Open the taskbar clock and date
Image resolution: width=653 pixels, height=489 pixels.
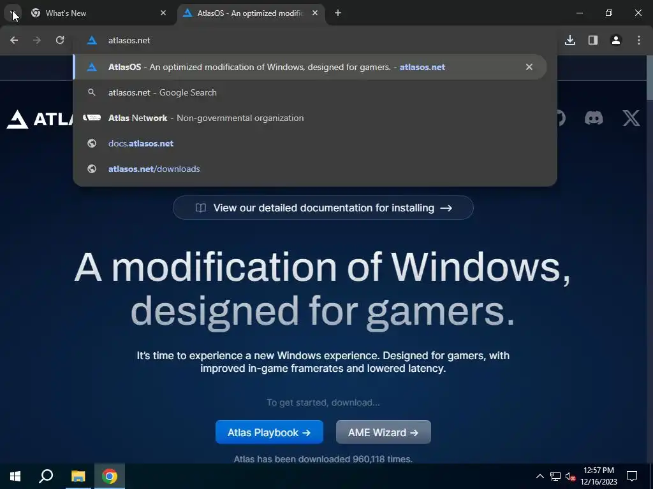tap(599, 476)
